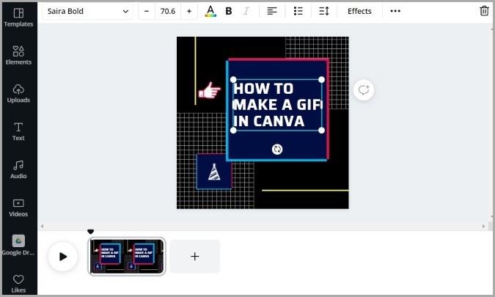The width and height of the screenshot is (495, 297).
Task: Toggle bulleted list formatting
Action: tap(298, 11)
